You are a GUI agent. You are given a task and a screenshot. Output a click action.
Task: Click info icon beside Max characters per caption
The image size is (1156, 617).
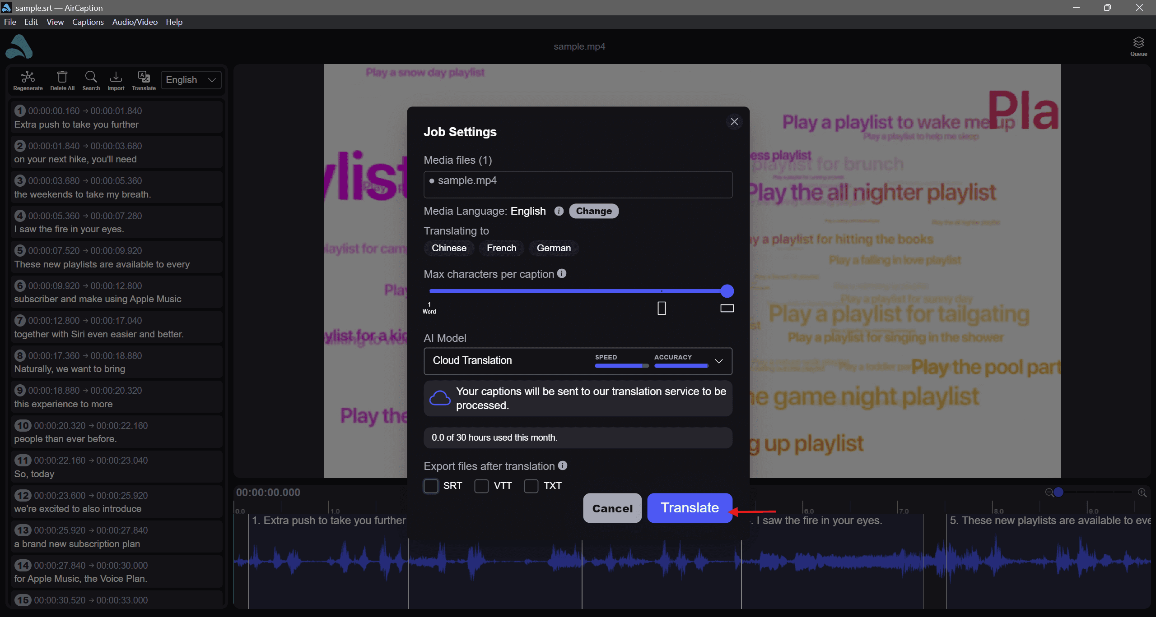(562, 273)
